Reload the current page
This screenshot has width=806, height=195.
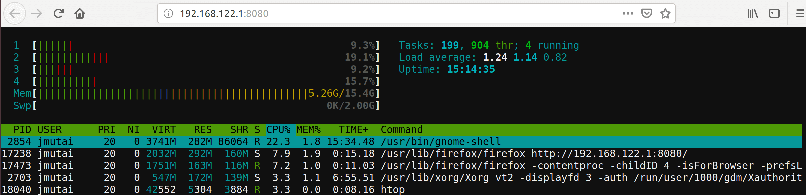click(x=59, y=13)
